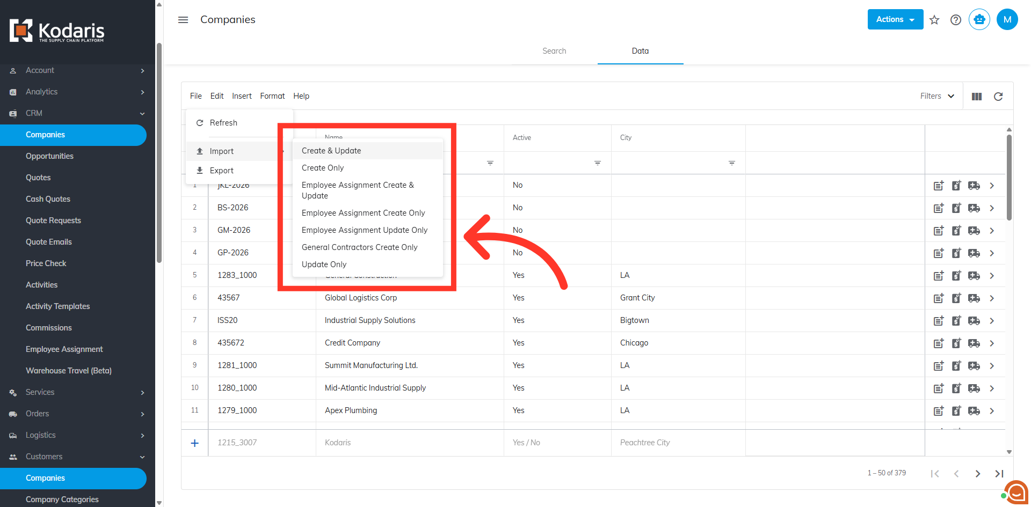Click the quote icon for Mid-Atlantic Industrial Supply
Screen dimensions: 1031x507
pyautogui.click(x=956, y=388)
